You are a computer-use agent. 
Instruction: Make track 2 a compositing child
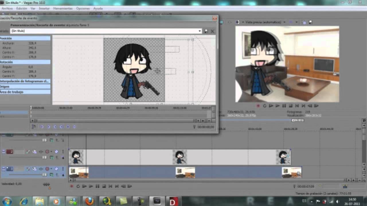[x=63, y=157]
